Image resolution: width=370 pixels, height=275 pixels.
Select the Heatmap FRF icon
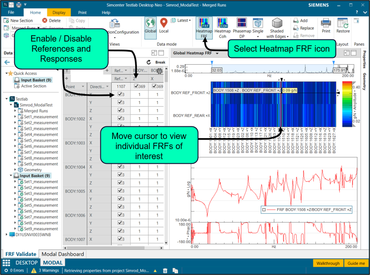tap(204, 28)
